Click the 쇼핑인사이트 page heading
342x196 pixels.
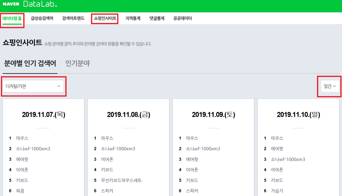pos(22,43)
